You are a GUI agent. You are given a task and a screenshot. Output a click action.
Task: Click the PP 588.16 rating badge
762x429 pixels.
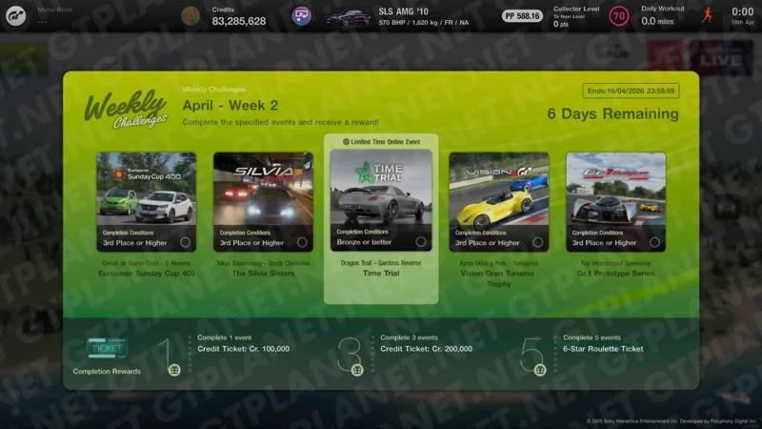(522, 16)
